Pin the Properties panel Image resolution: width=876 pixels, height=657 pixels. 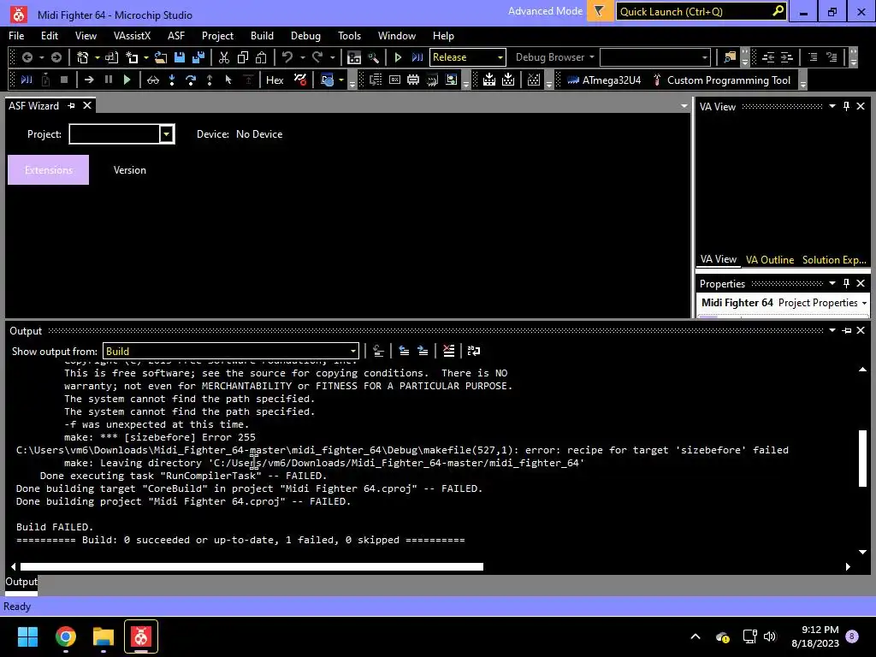[x=846, y=283]
